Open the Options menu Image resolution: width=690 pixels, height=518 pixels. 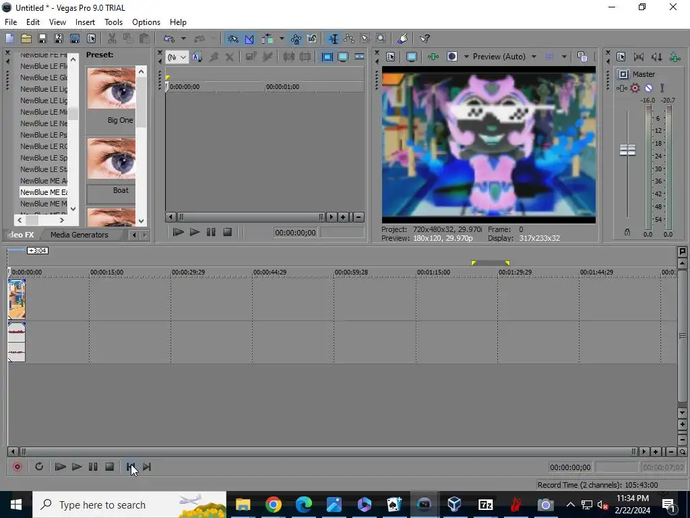point(146,22)
